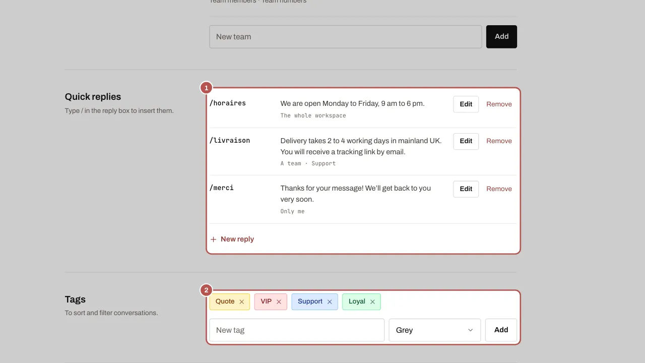This screenshot has width=645, height=363.
Task: Remove the Quote tag with its x
Action: pyautogui.click(x=241, y=302)
